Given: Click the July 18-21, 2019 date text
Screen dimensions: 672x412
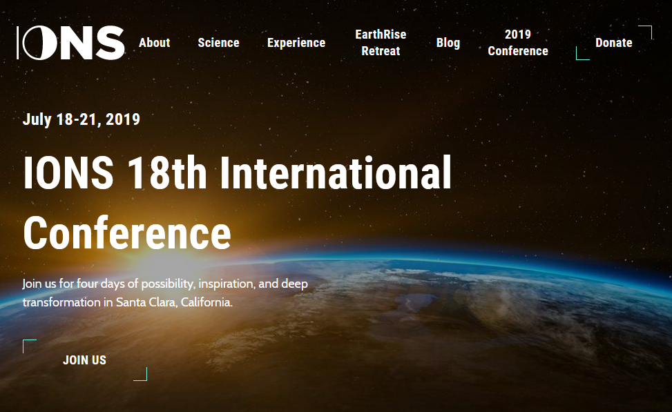Looking at the screenshot, I should [x=81, y=119].
